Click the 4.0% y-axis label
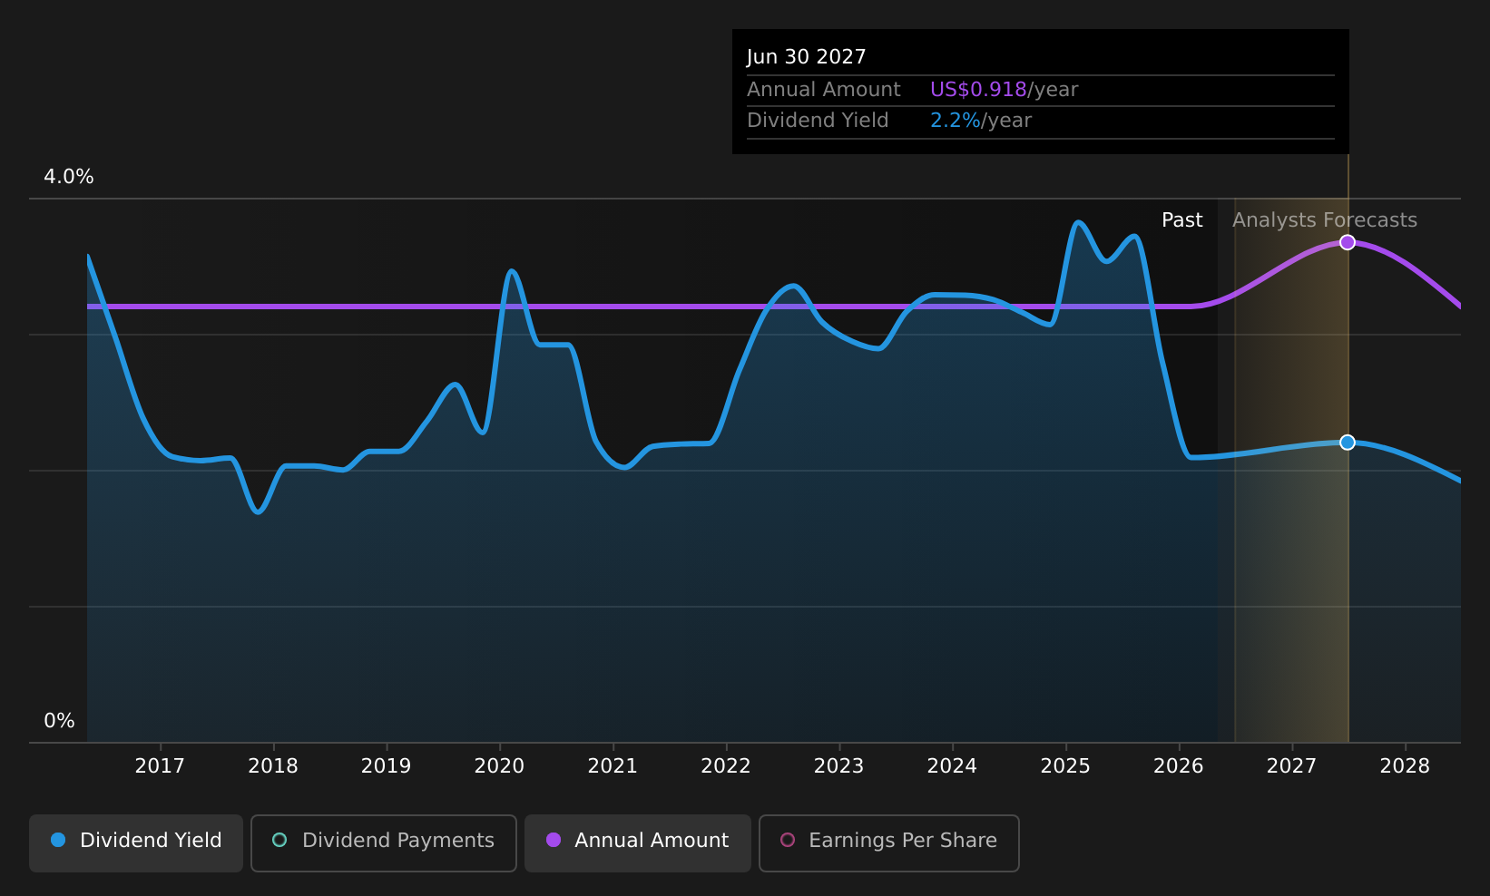Image resolution: width=1490 pixels, height=896 pixels. [69, 177]
